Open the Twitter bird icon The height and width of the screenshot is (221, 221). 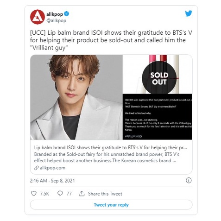click(x=189, y=13)
